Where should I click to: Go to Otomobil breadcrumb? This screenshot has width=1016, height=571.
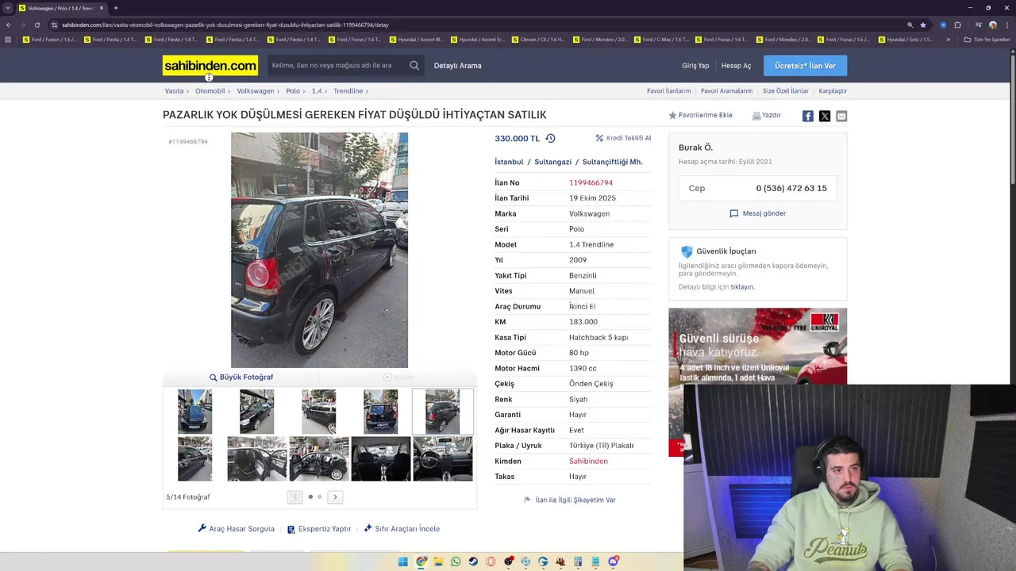[210, 91]
